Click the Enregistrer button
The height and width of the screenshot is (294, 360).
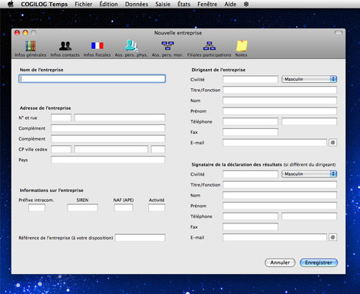pyautogui.click(x=319, y=263)
